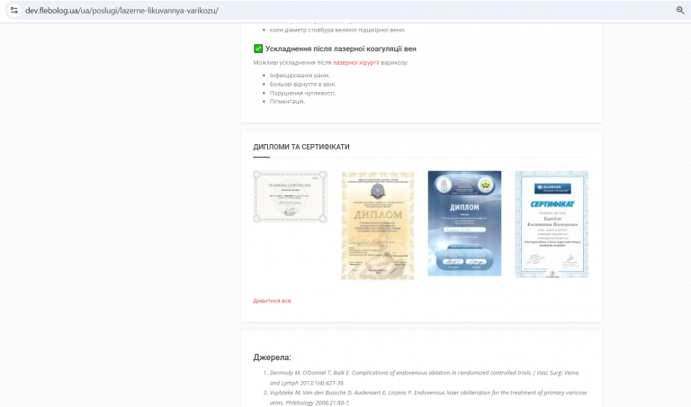
Task: Click the Vuylsteke M reference entry
Action: (428, 398)
